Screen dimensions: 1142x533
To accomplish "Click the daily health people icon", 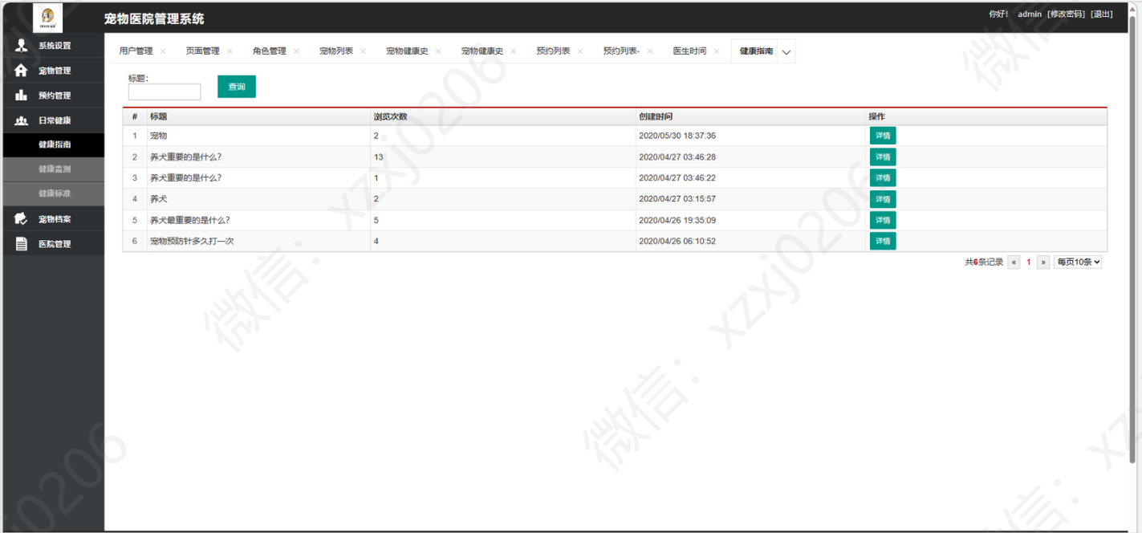I will pos(22,120).
